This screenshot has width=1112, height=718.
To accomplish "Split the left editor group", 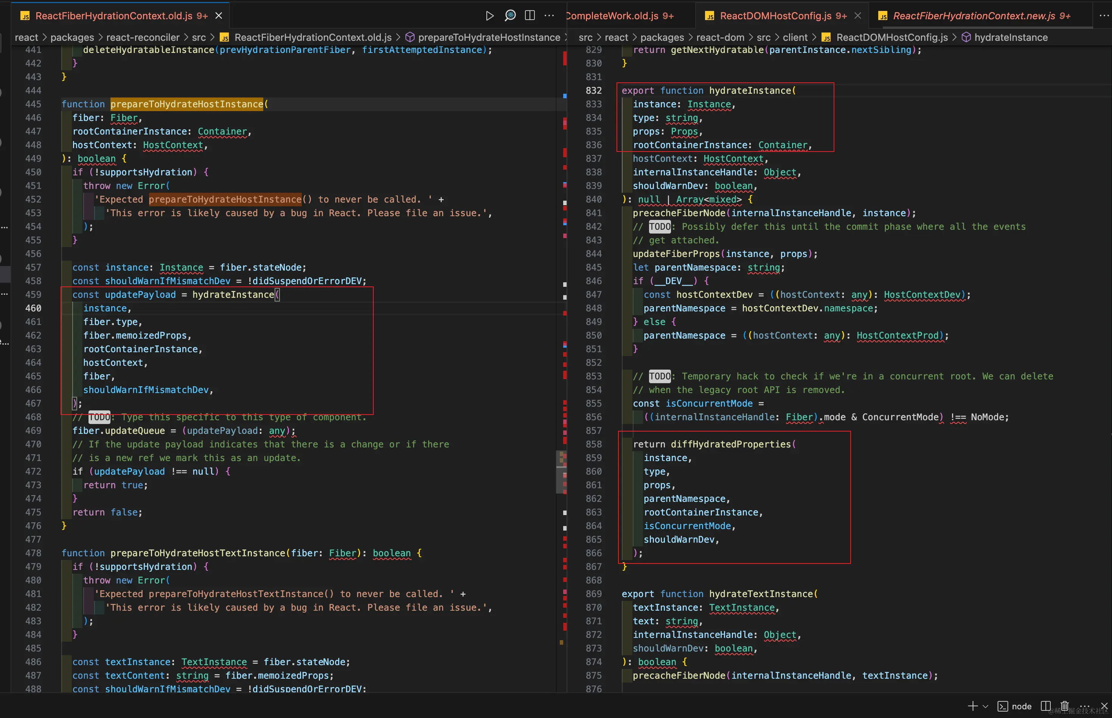I will [530, 16].
